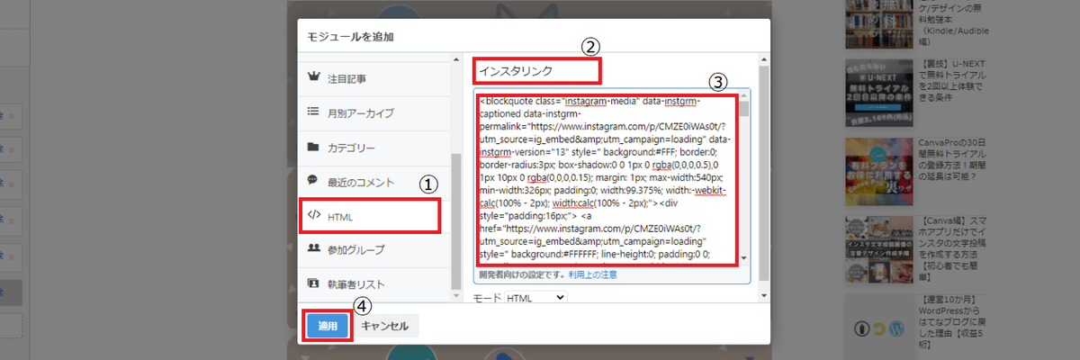Click the 適用 apply button
This screenshot has height=360, width=1080.
(x=327, y=326)
